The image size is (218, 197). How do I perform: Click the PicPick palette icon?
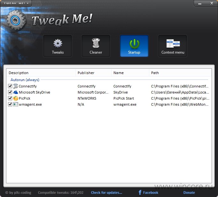[x=16, y=98]
